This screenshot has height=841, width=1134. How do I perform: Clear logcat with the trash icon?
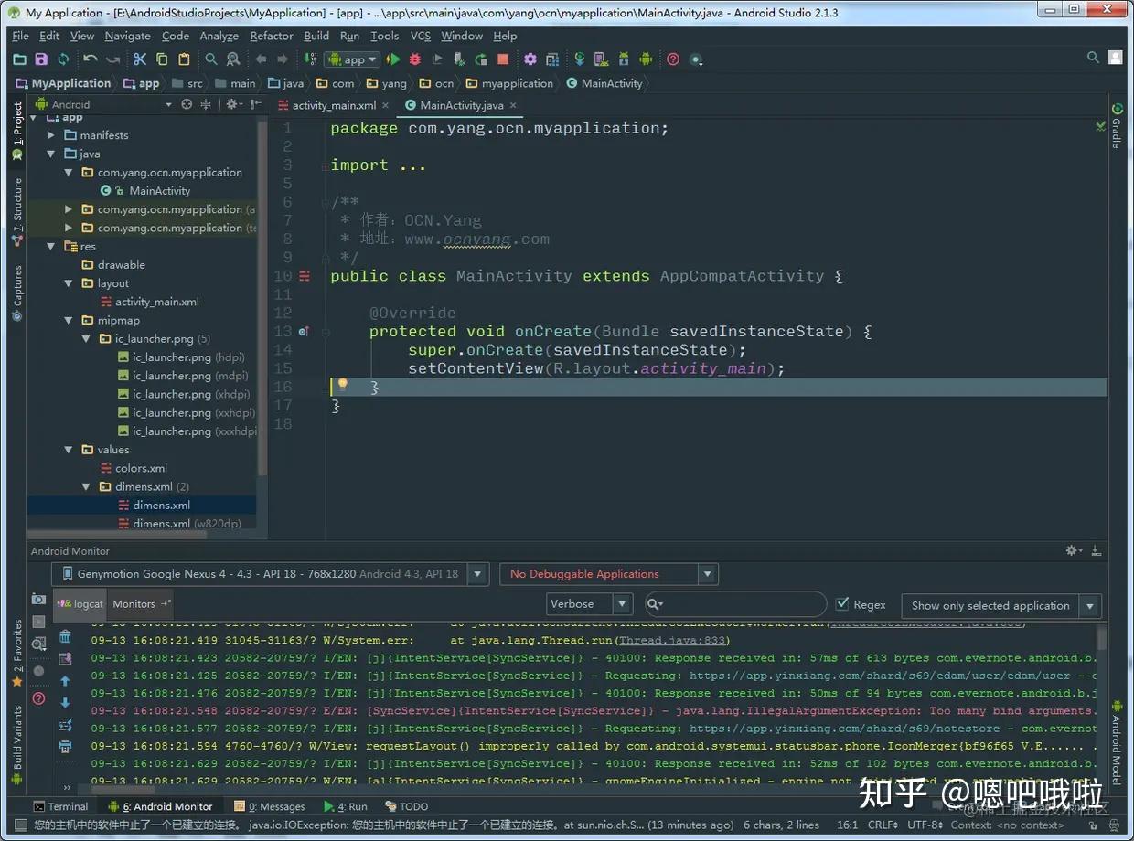pos(65,637)
